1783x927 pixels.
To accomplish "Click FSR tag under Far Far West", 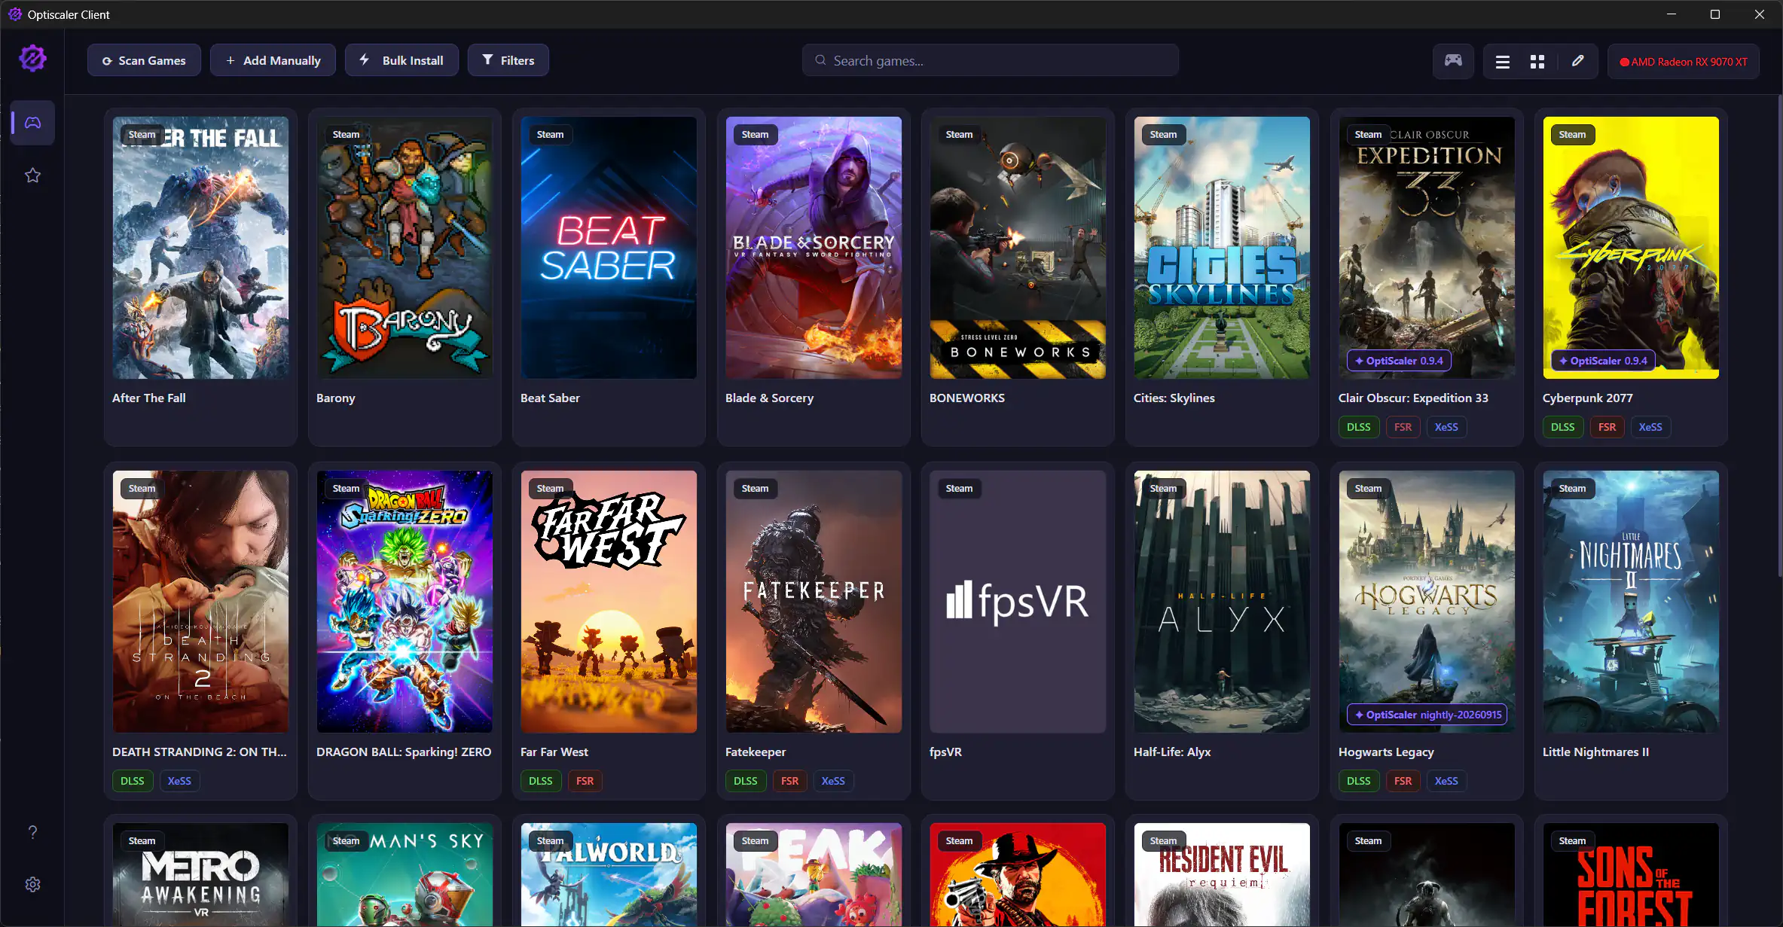I will 585,781.
